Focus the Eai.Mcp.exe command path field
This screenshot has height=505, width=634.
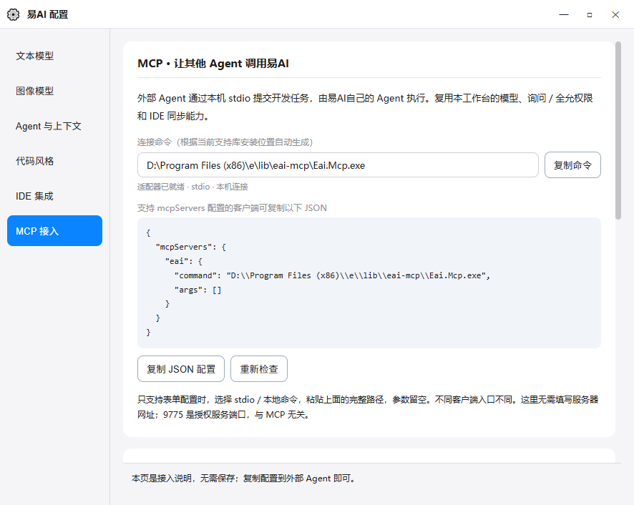[x=338, y=165]
